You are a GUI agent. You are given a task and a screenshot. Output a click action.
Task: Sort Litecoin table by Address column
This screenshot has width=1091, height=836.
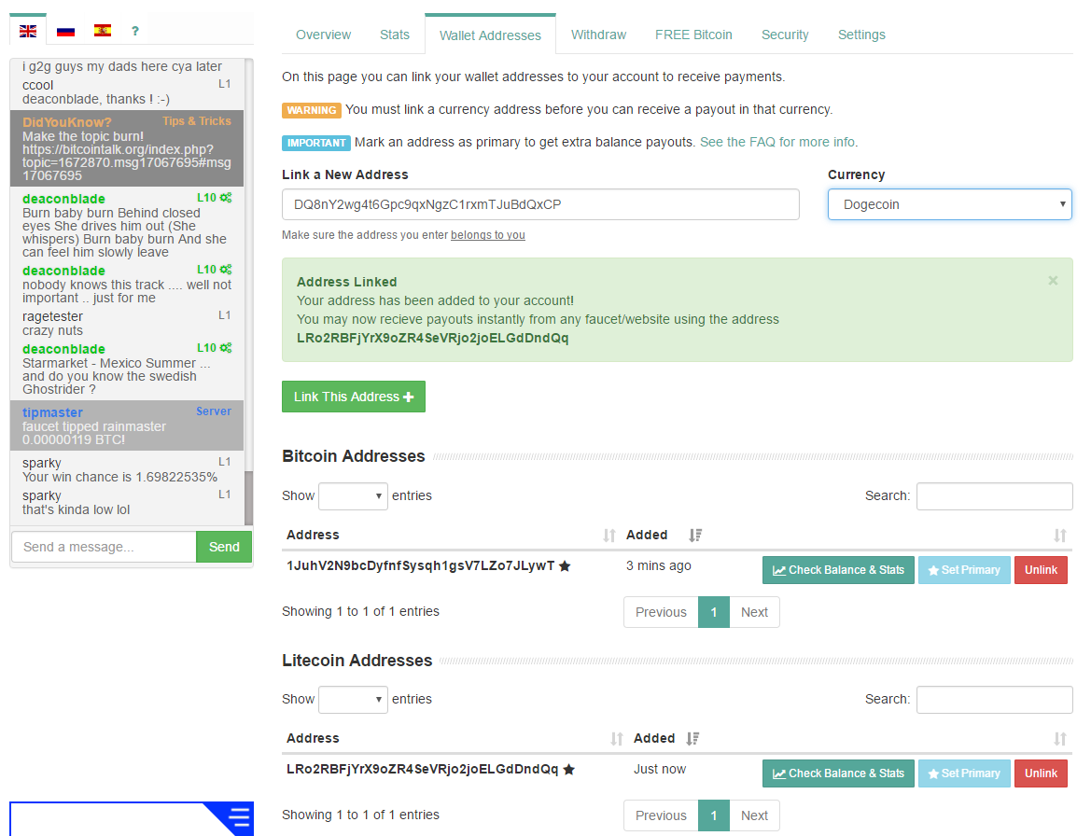tap(617, 739)
